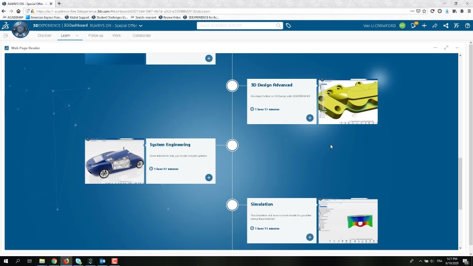The height and width of the screenshot is (266, 473).
Task: Open notifications bell with orange badge
Action: click(x=413, y=26)
